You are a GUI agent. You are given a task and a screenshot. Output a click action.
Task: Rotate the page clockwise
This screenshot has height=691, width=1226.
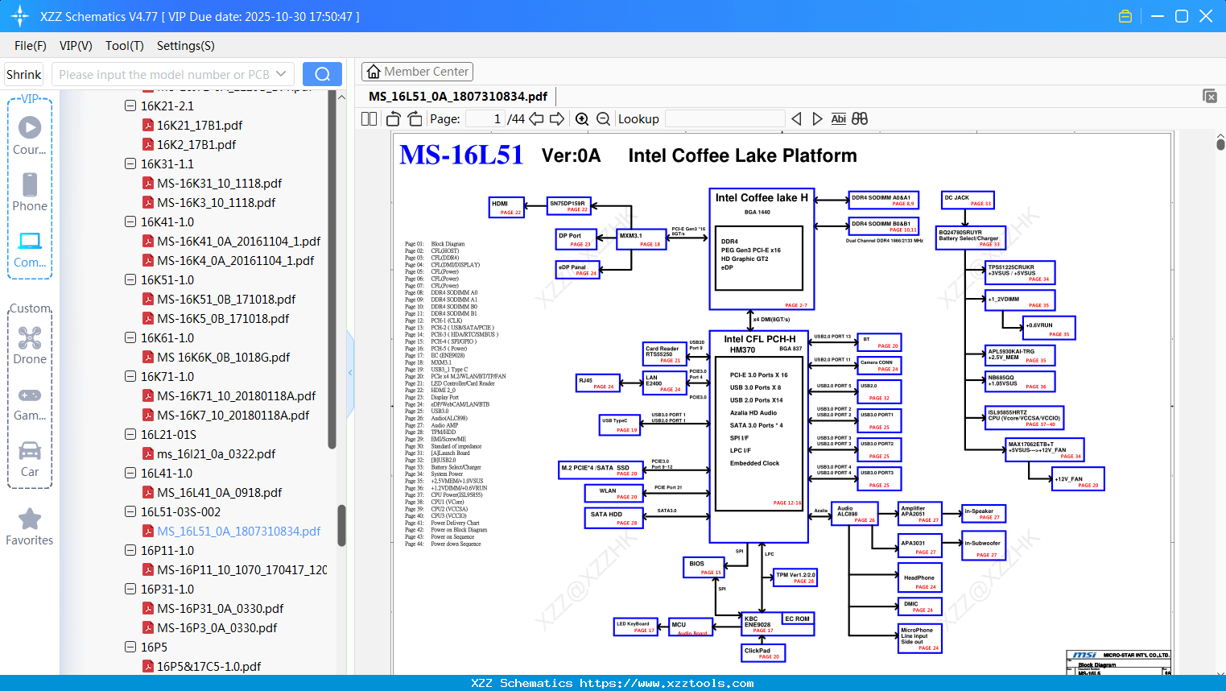tap(415, 119)
